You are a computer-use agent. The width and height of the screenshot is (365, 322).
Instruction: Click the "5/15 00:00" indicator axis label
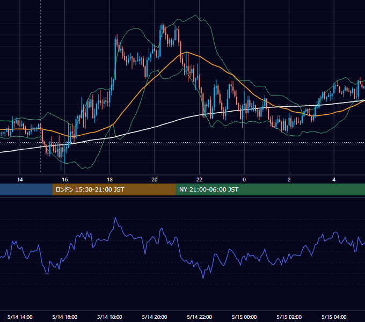point(244,317)
